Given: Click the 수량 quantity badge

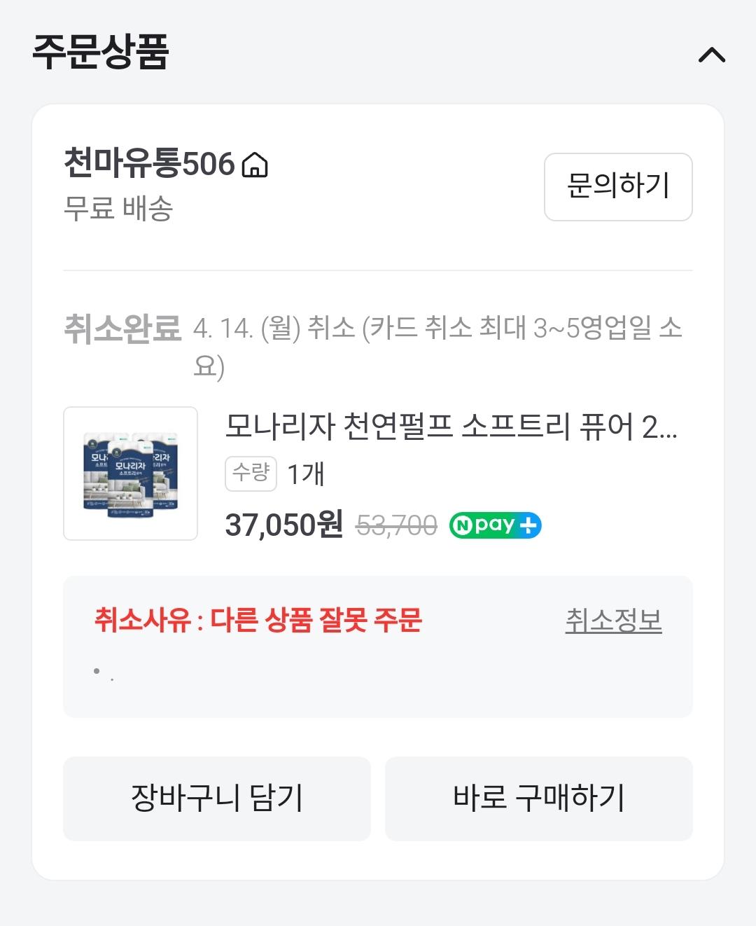Looking at the screenshot, I should pos(251,474).
